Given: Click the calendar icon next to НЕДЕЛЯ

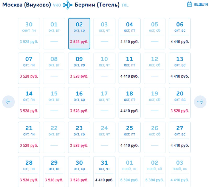Looking at the screenshot, I should click(x=189, y=4).
